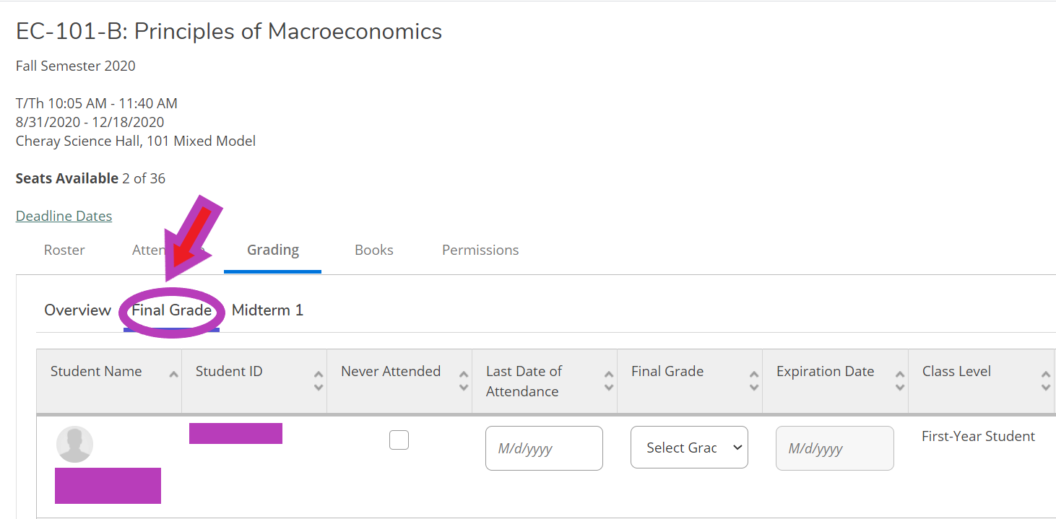Screen dimensions: 1056x519
Task: Open the Roster tab
Action: coord(64,250)
